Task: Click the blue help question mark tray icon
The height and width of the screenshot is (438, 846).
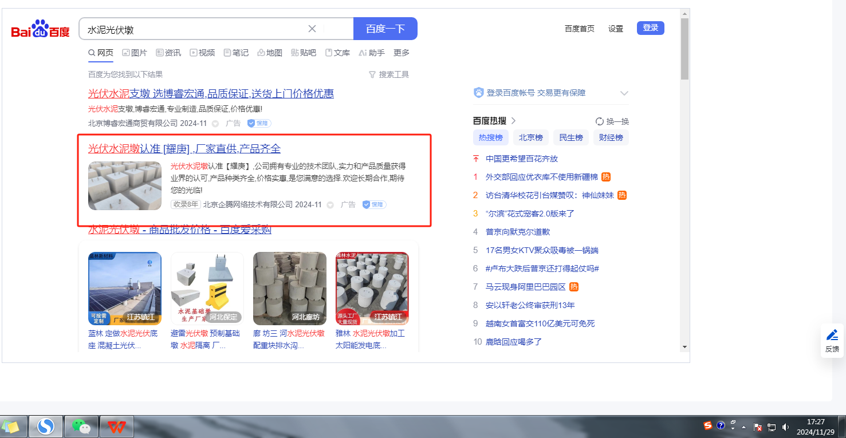Action: (721, 425)
